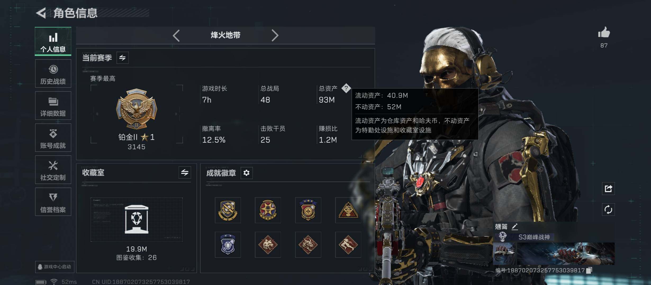651x285 pixels.
Task: Edit the nickname with the pencil icon
Action: click(515, 226)
